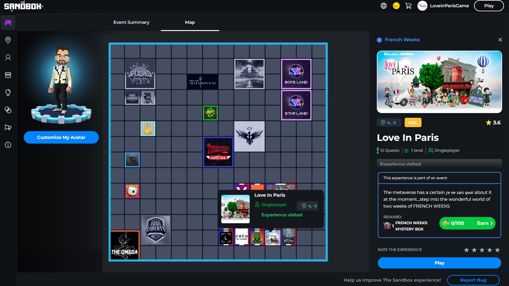509x286 pixels.
Task: Select the winged emblem land tile
Action: point(249,136)
